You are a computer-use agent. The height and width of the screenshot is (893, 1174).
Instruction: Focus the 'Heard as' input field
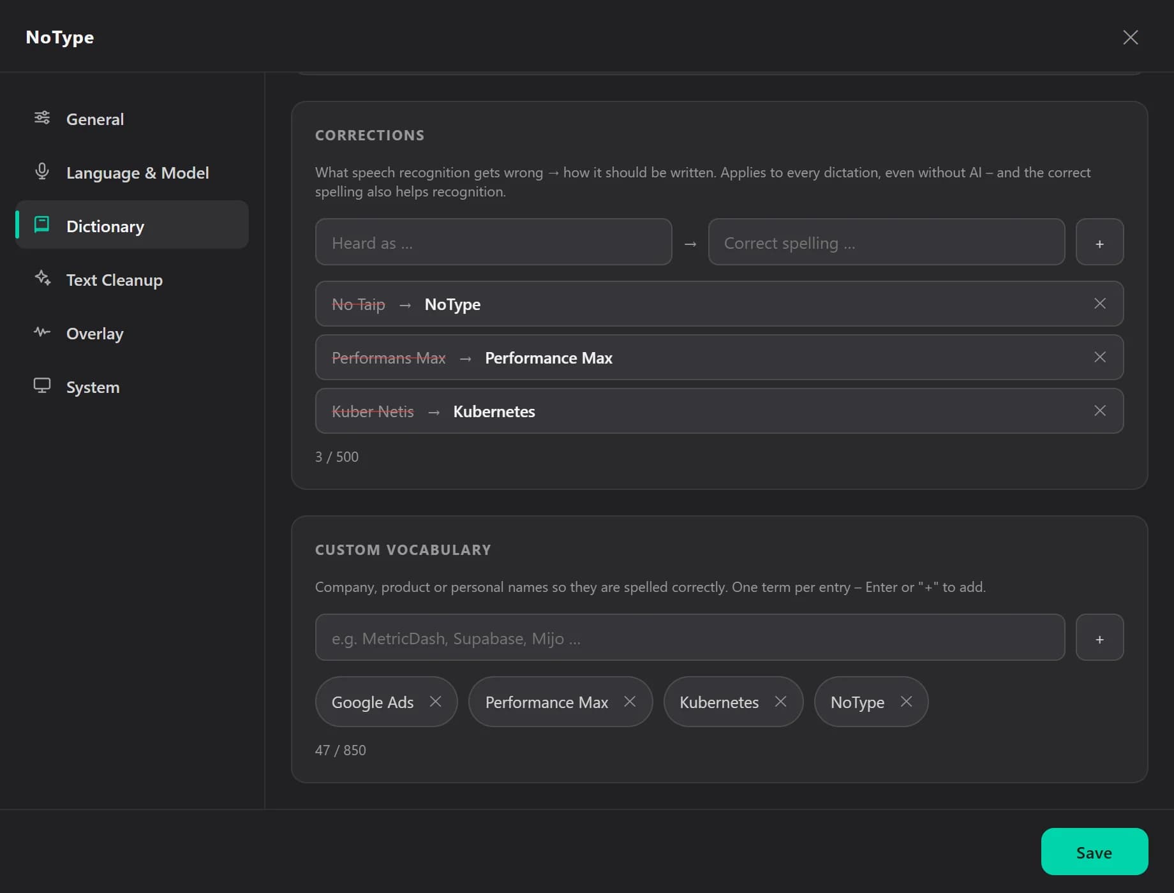point(493,242)
